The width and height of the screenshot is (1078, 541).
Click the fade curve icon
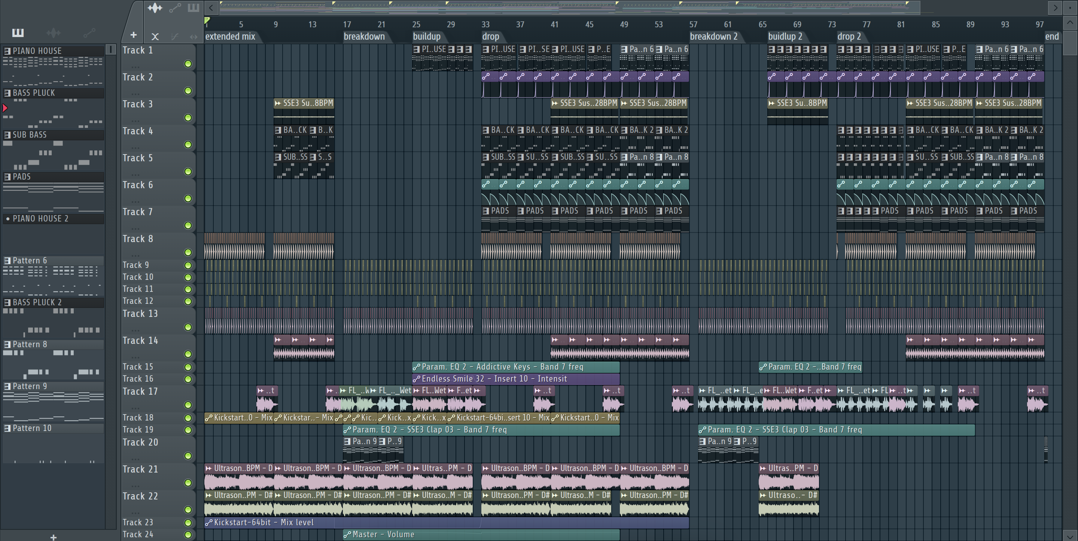175,37
